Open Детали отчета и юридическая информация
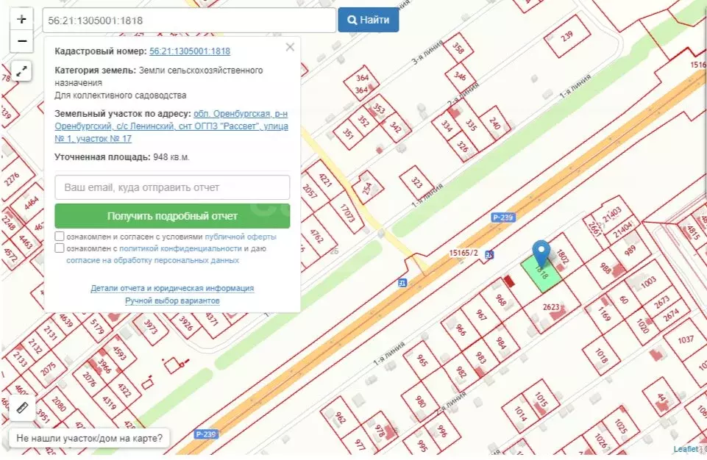707x460 pixels. [172, 288]
